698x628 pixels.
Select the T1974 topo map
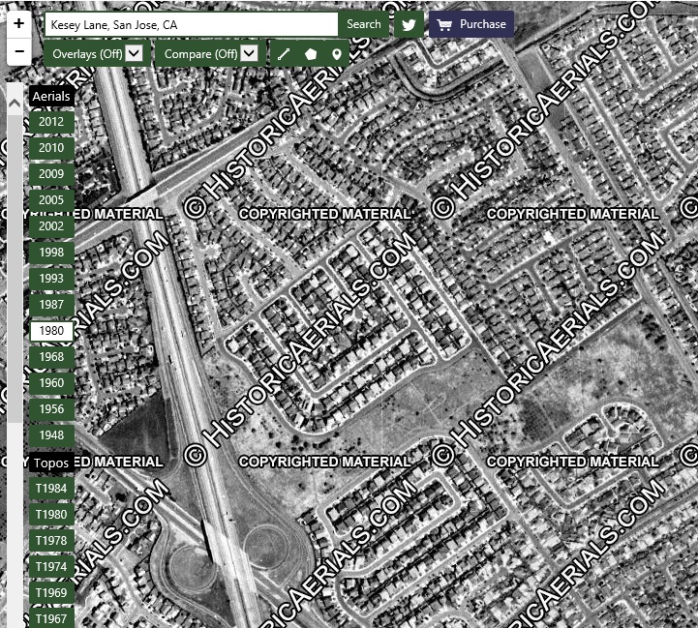click(51, 567)
